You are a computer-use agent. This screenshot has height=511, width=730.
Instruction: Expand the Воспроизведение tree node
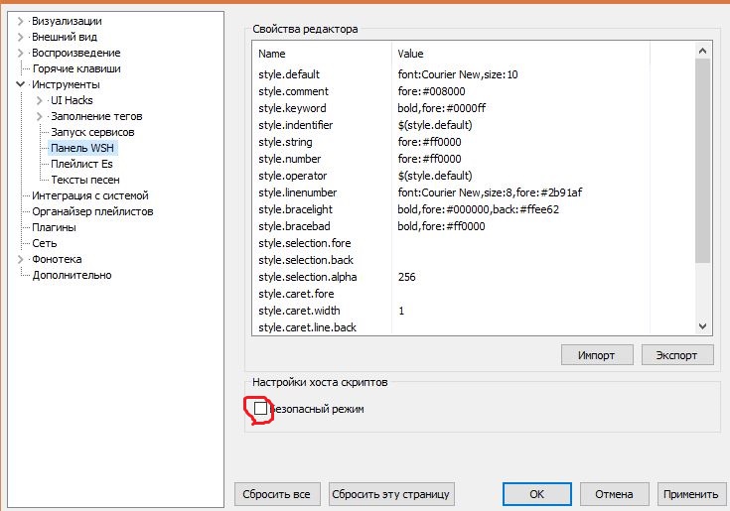[20, 53]
